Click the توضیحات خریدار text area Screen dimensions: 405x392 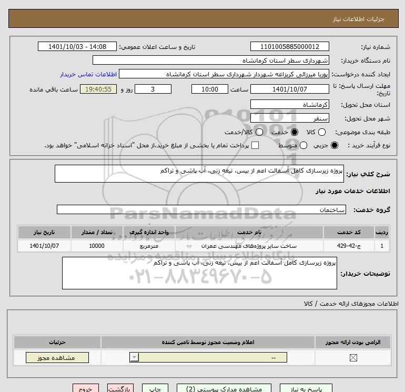click(x=199, y=273)
